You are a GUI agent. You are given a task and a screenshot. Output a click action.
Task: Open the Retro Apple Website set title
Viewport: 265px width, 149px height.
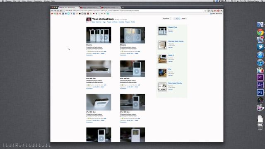tap(175, 83)
